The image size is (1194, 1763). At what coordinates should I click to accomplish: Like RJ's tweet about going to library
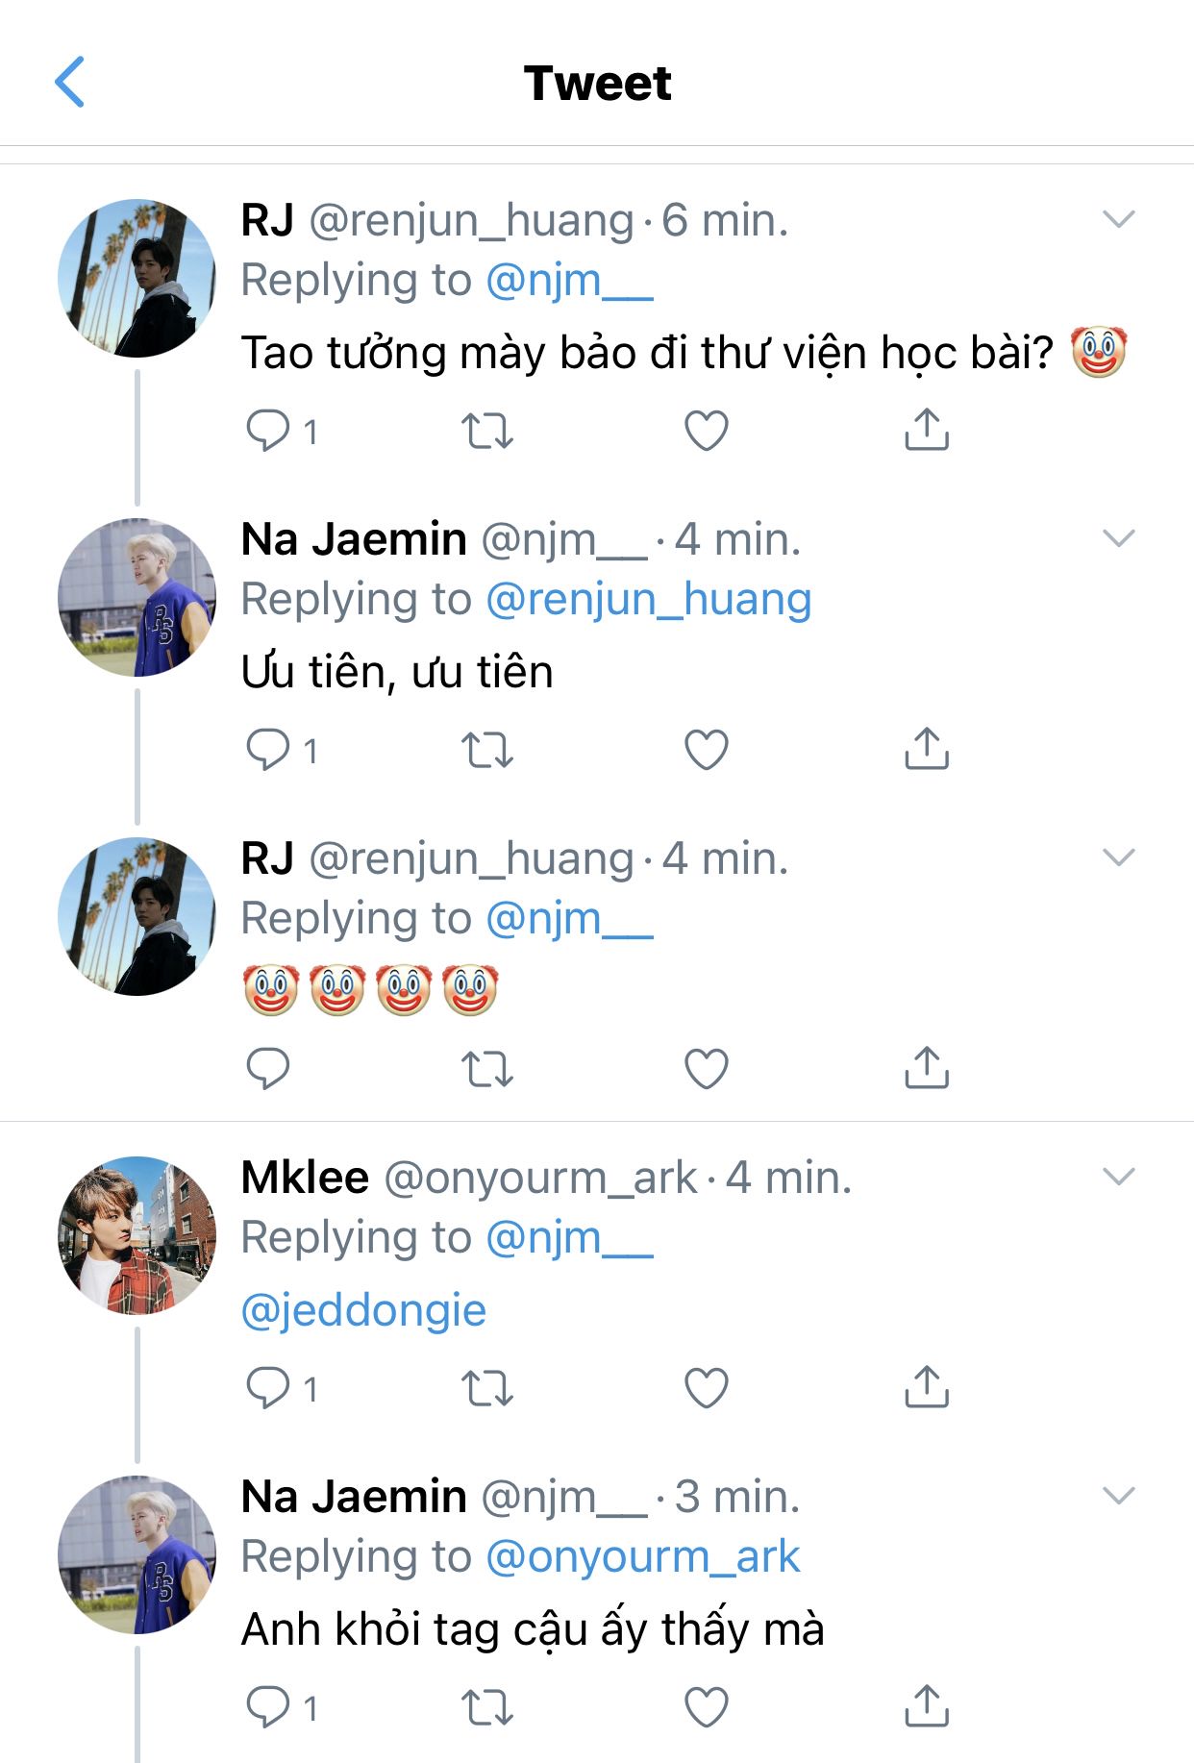click(x=706, y=431)
